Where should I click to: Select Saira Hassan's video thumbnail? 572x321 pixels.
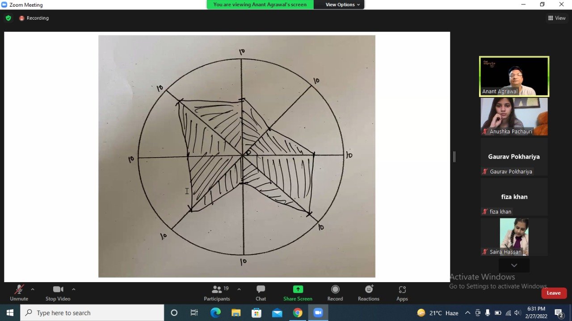pyautogui.click(x=514, y=237)
